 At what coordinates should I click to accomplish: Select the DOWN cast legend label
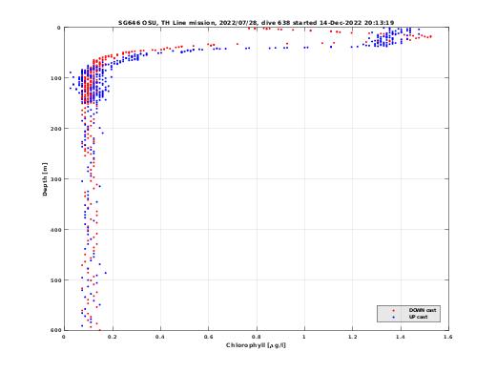423,310
